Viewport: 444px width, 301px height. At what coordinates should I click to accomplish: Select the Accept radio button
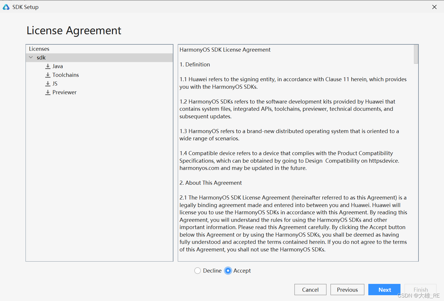(x=228, y=271)
